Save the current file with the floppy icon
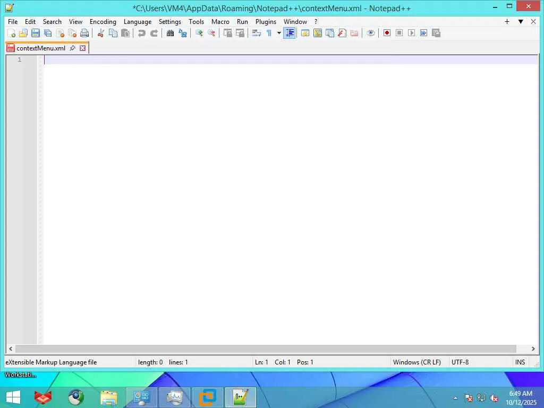 click(36, 33)
